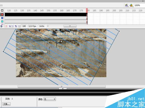The width and height of the screenshot is (145, 108).
Task: Click the current frame value 180
Action: 24,26
